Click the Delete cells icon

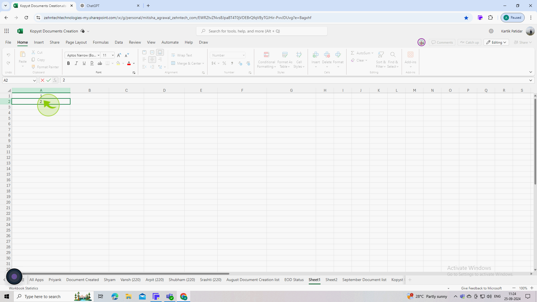327,55
